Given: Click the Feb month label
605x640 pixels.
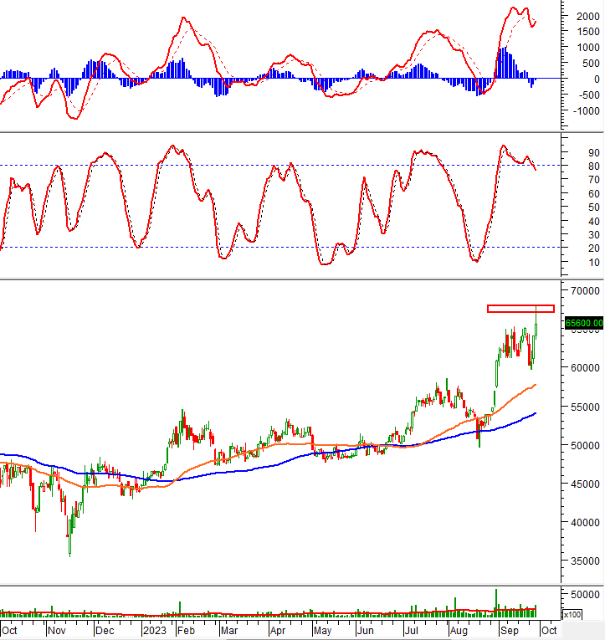Looking at the screenshot, I should [186, 631].
